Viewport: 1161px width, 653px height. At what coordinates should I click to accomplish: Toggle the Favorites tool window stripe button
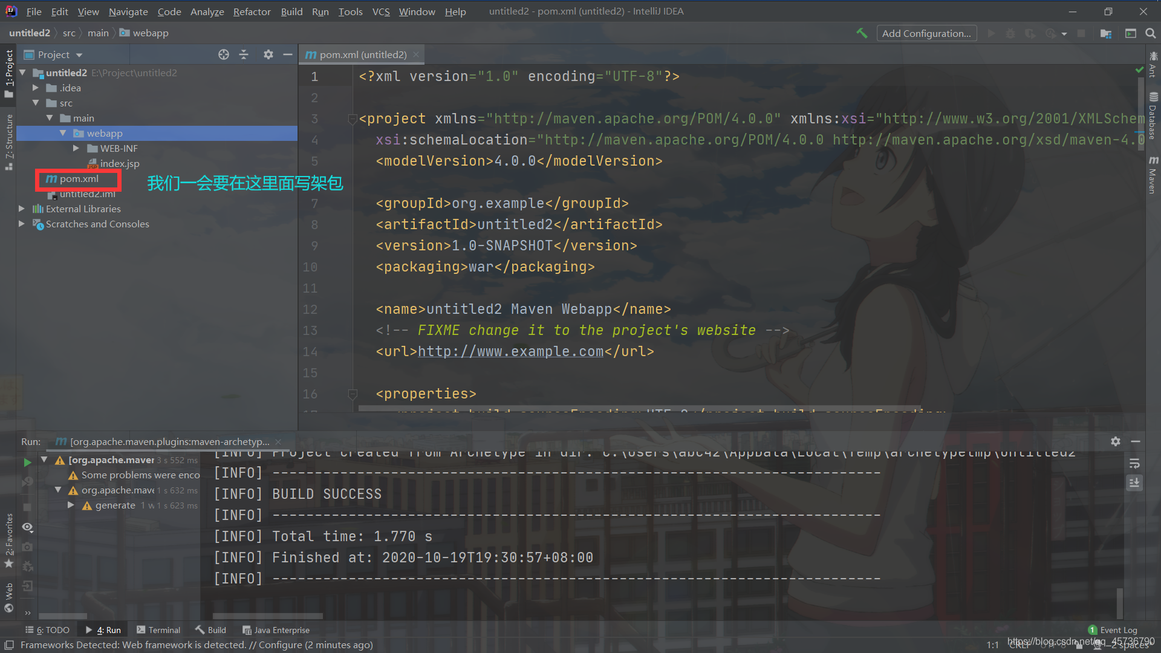click(8, 541)
